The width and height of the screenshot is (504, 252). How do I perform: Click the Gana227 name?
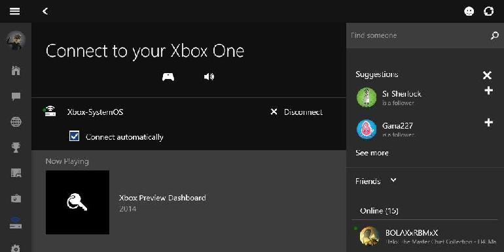pos(397,126)
